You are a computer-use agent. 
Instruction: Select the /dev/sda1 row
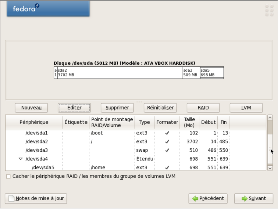coord(136,133)
